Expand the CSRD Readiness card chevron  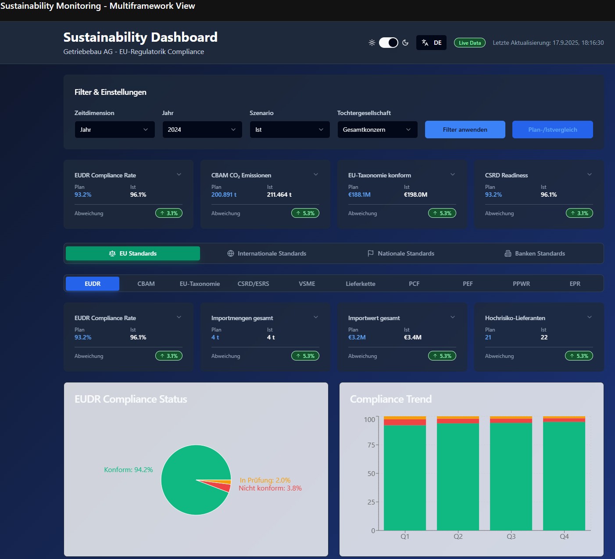590,174
